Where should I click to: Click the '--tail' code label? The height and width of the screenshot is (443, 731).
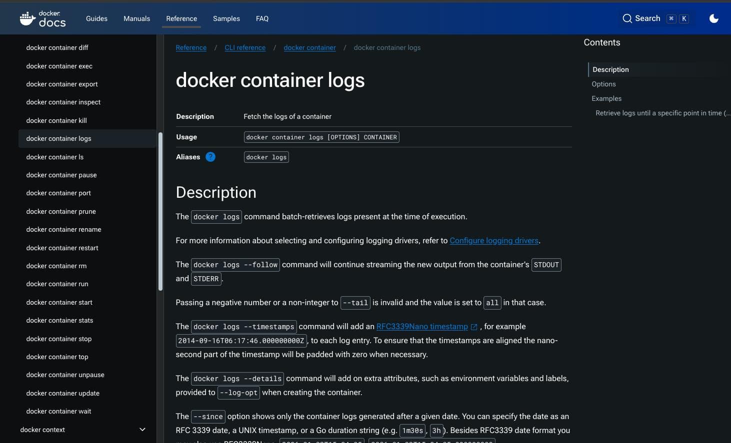coord(355,303)
